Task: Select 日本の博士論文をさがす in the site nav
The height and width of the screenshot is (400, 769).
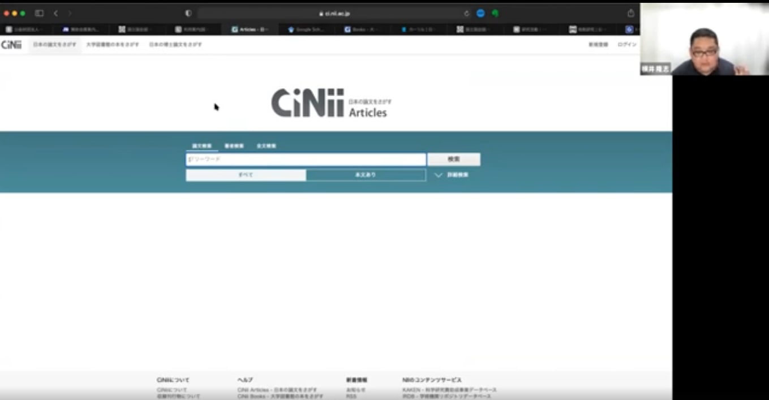Action: [175, 45]
